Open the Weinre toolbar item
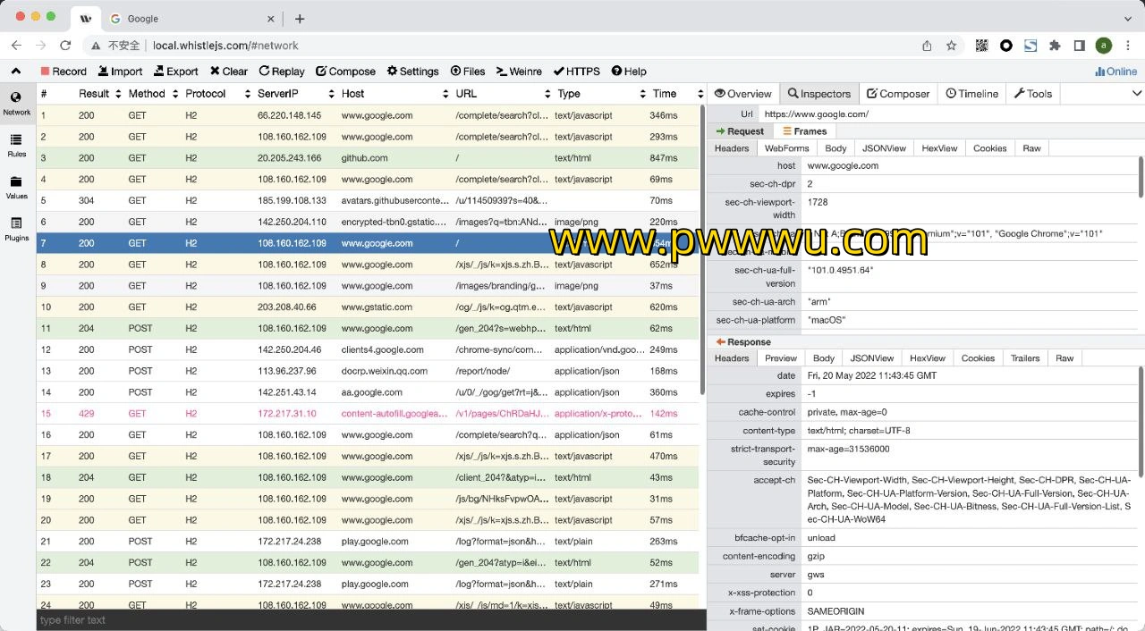Screen dimensions: 1145x631 click(519, 72)
